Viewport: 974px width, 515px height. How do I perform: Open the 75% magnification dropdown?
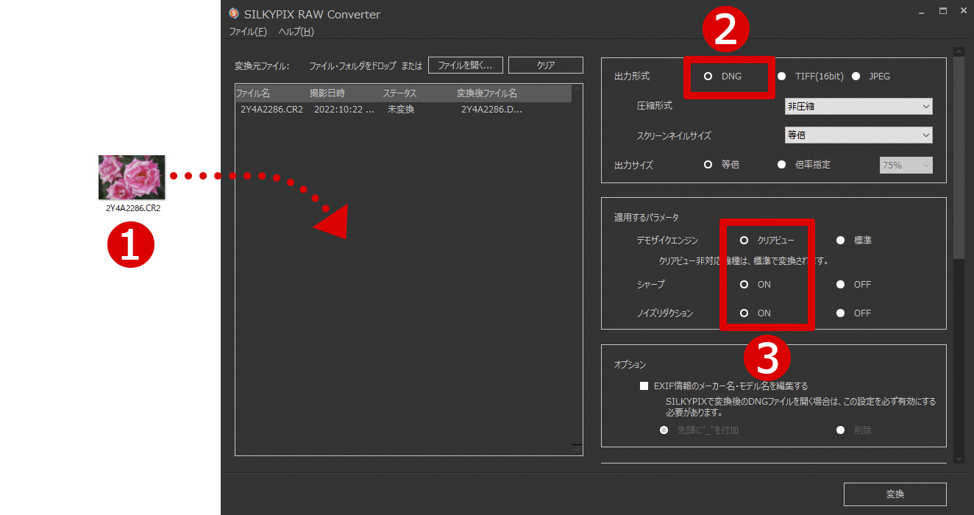pyautogui.click(x=906, y=165)
